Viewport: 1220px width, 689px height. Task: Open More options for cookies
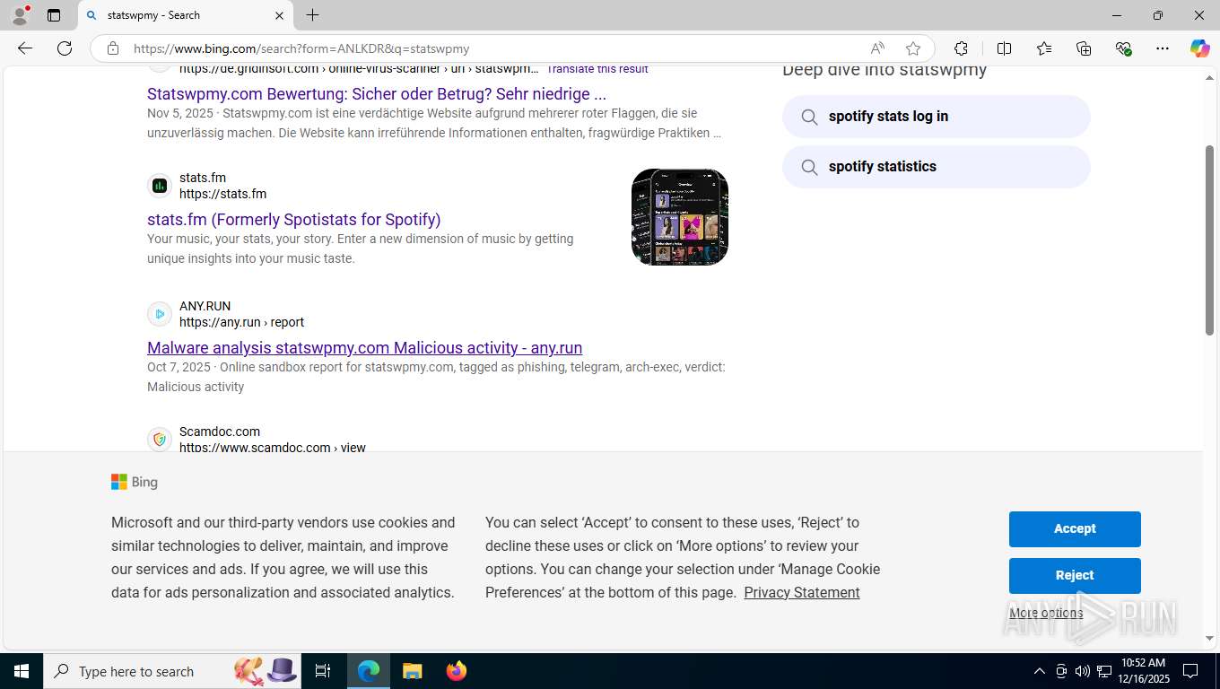click(x=1046, y=613)
